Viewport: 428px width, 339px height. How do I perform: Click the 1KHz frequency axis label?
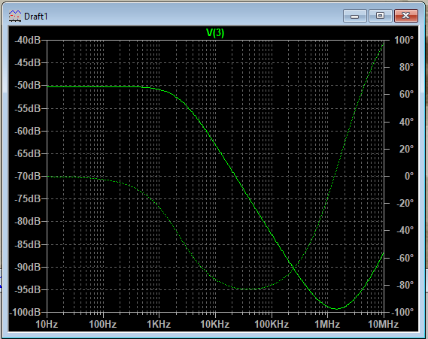coord(159,324)
